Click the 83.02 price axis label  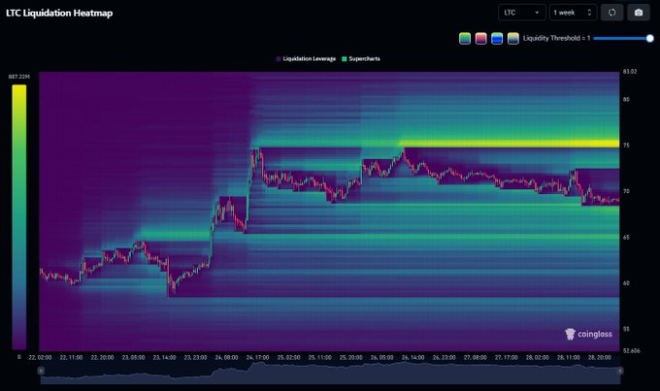(x=630, y=72)
